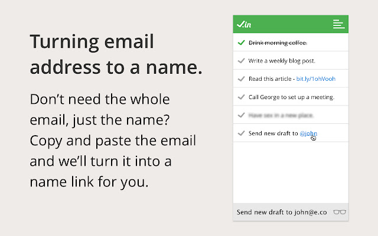Click the @john name link
This screenshot has width=378, height=236.
tap(308, 133)
